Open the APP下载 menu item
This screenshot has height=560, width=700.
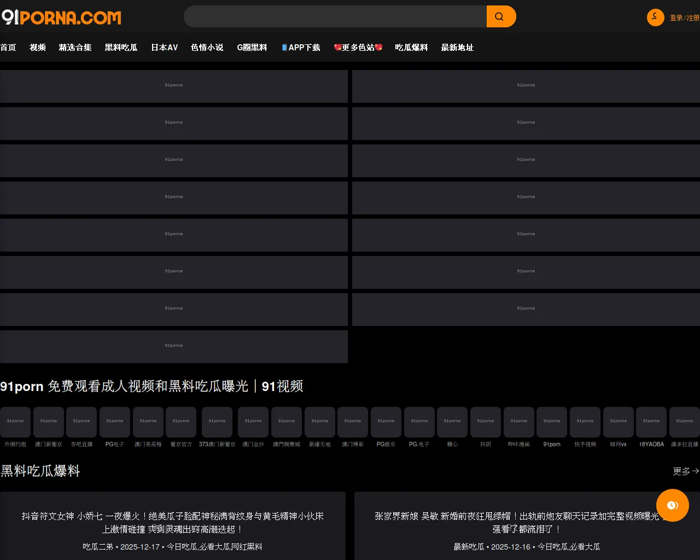[x=301, y=48]
